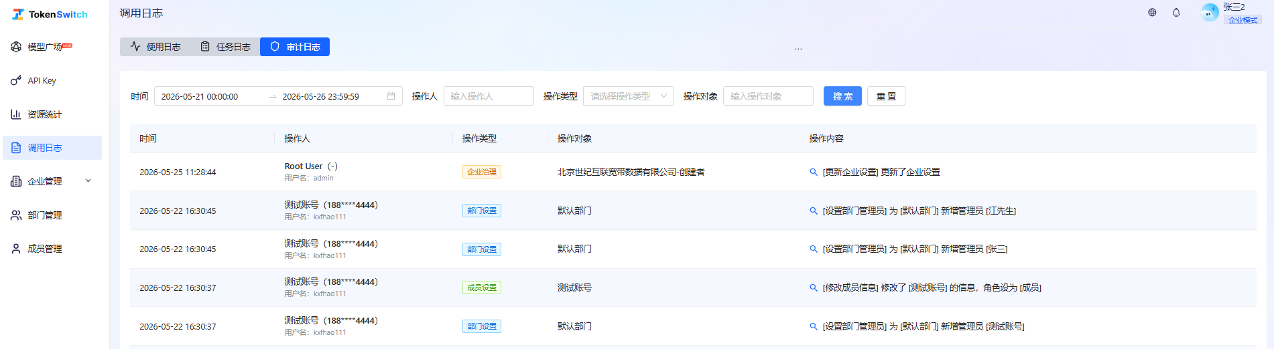Screen dimensions: 1274x349
Task: Click 测试账号 in 操作对象 column
Action: pos(574,287)
